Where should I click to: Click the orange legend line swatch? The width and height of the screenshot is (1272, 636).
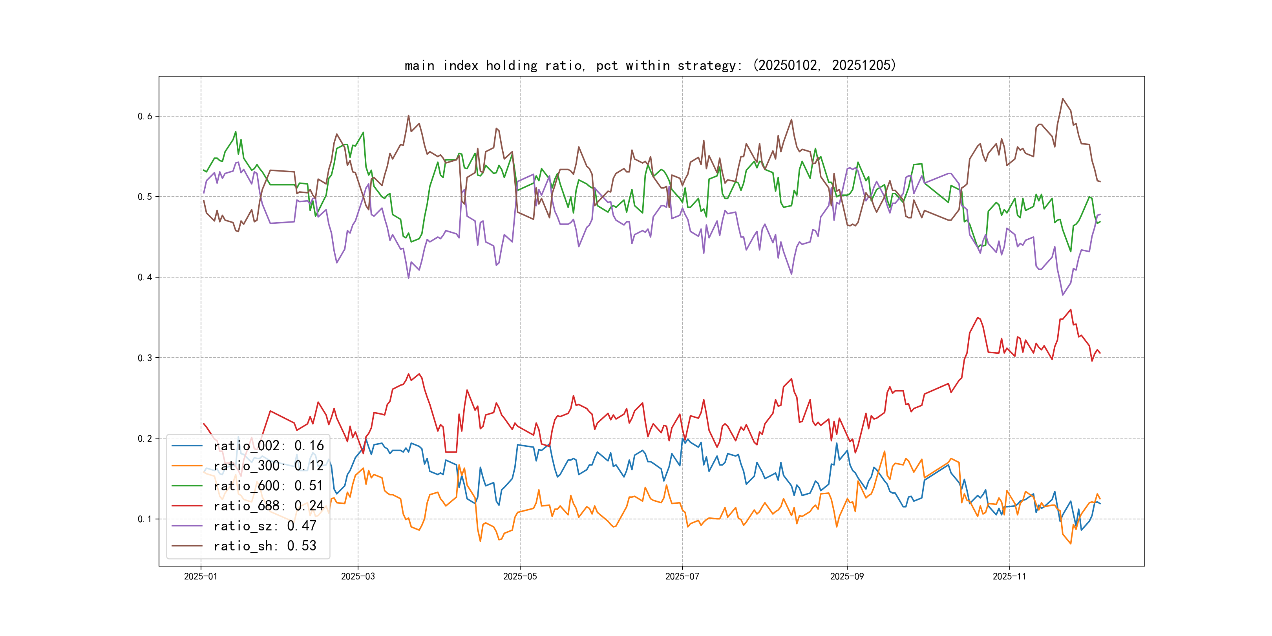(187, 466)
